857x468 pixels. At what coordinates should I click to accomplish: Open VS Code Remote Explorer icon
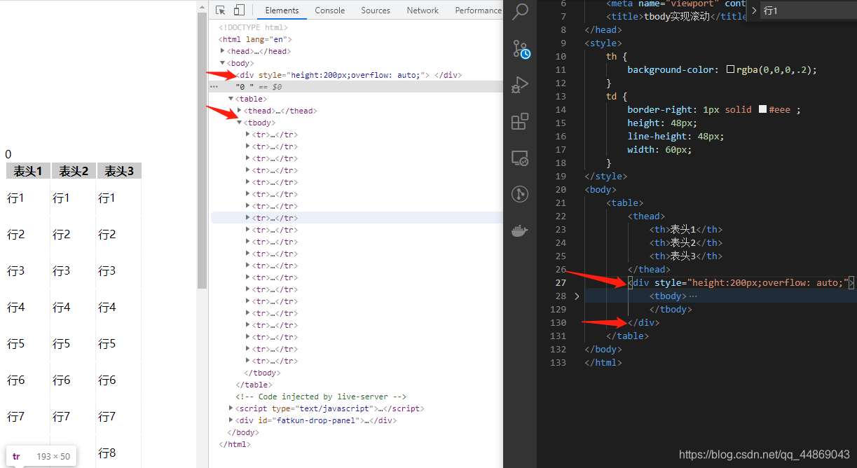(x=520, y=158)
